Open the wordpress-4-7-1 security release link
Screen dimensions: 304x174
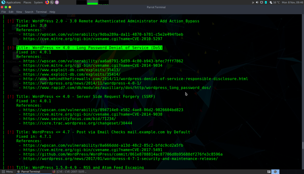(x=121, y=159)
